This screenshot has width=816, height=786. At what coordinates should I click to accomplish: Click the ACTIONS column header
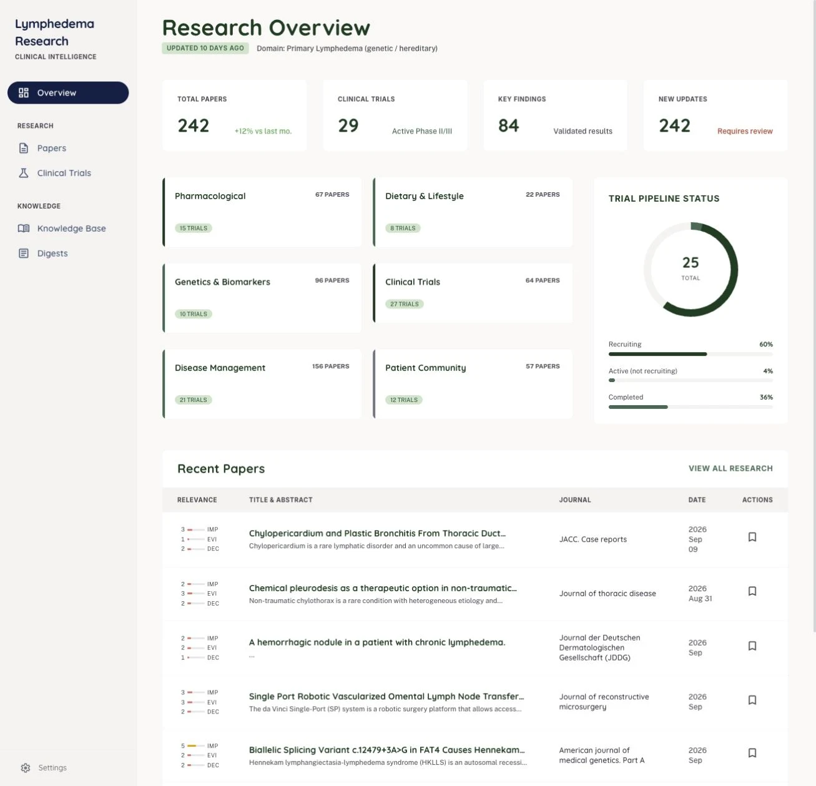point(757,500)
